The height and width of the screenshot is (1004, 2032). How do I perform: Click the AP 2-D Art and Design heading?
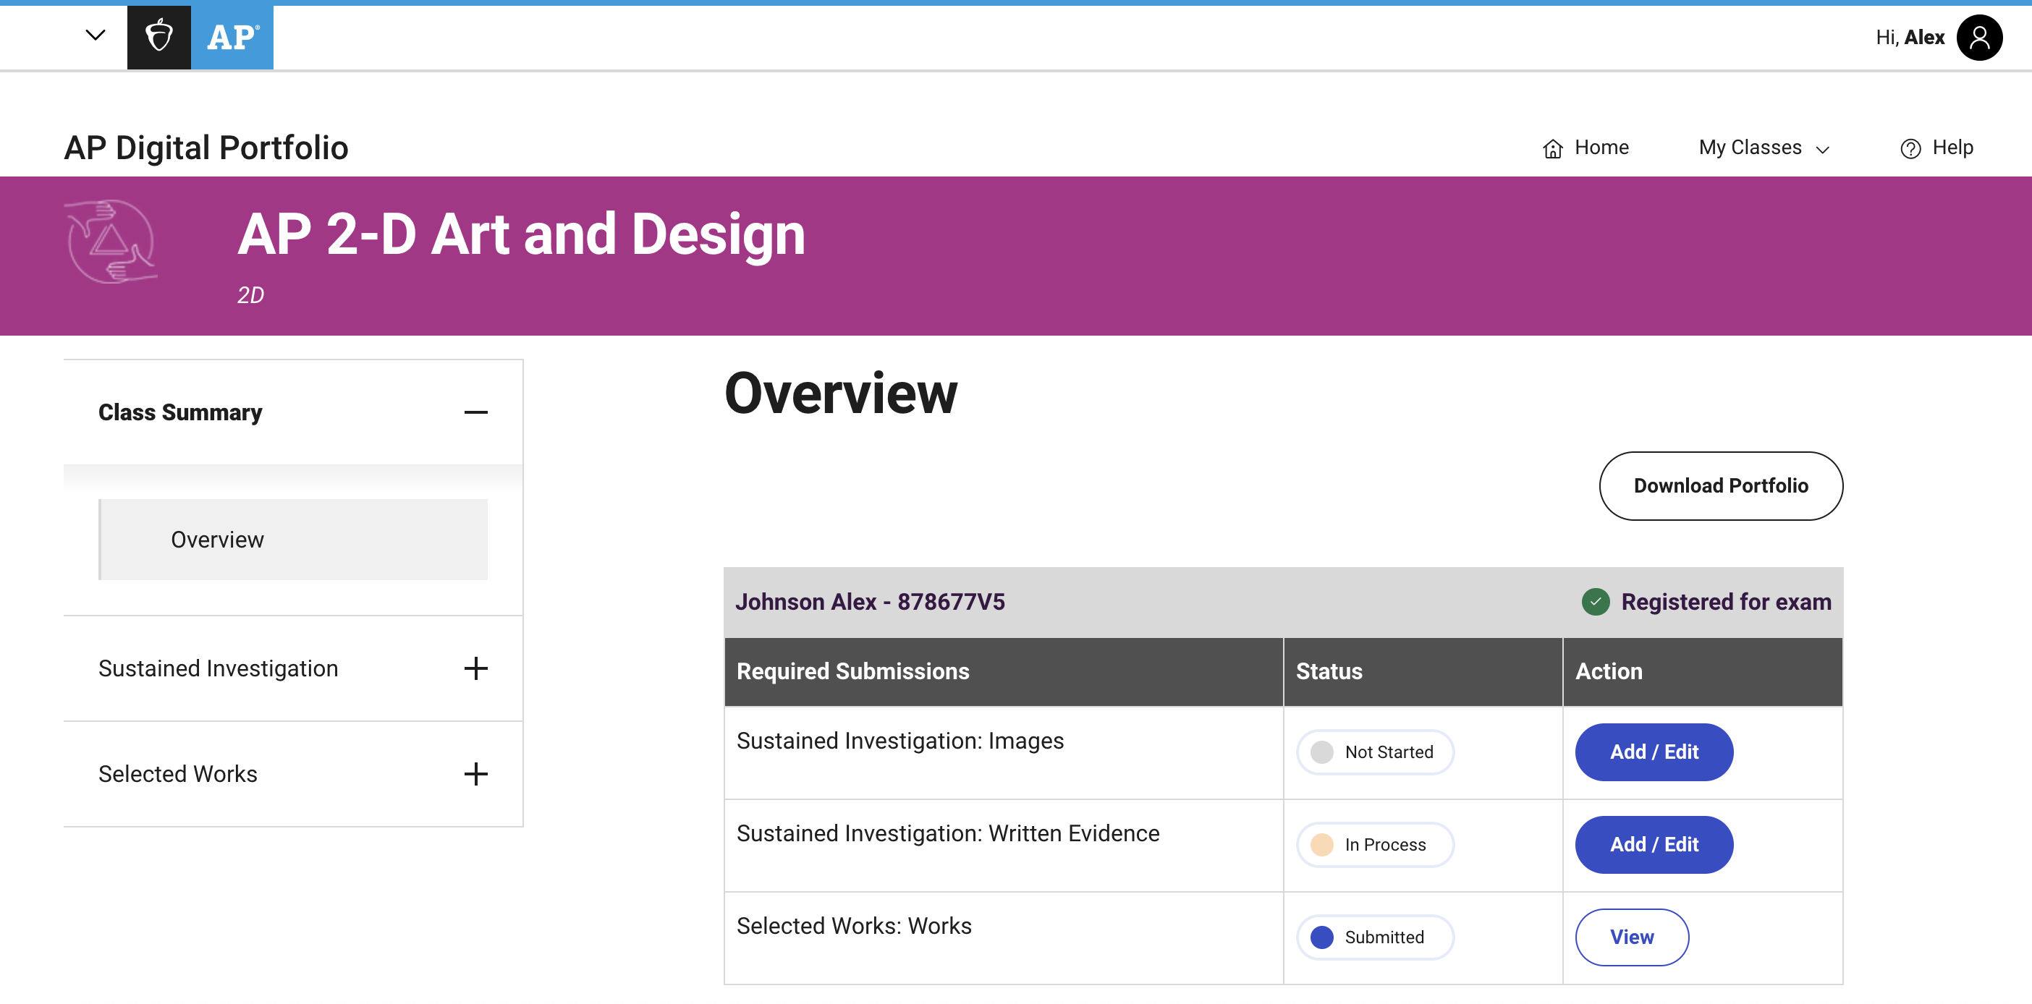pos(522,235)
